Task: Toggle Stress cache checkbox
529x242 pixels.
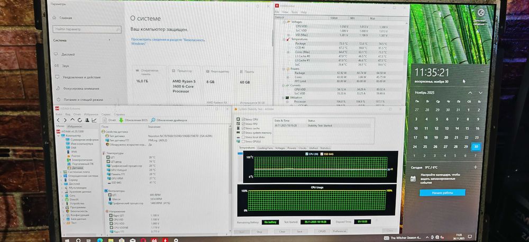Action: 243,129
